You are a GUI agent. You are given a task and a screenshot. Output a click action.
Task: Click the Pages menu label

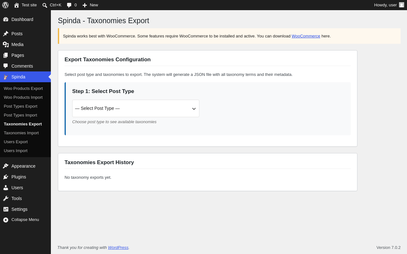[x=18, y=55]
